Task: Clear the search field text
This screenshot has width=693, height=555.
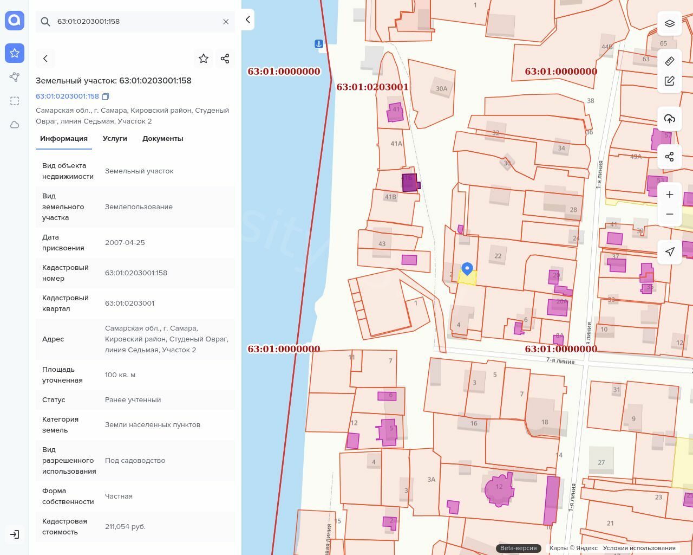Action: pyautogui.click(x=226, y=22)
